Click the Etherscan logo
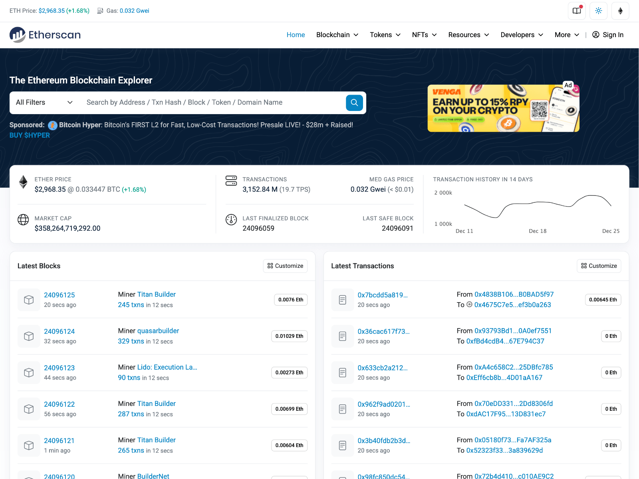Screen dimensions: 639x479 coord(45,35)
